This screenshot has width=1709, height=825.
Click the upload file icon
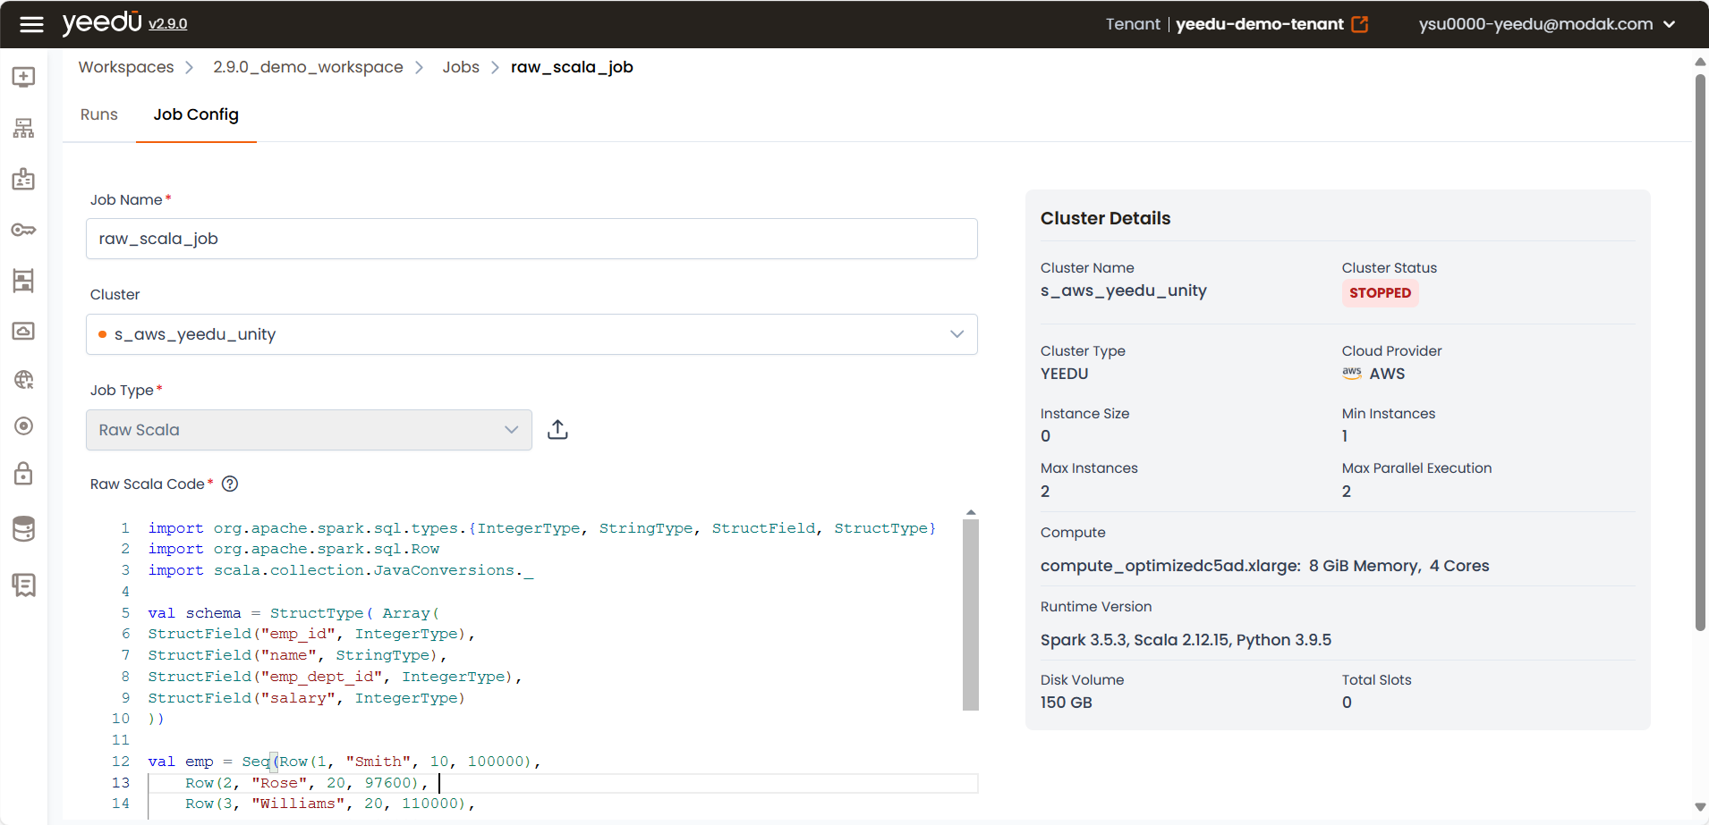pos(557,430)
